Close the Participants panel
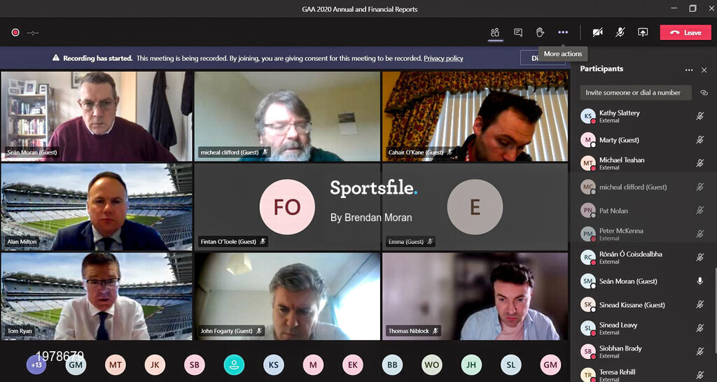This screenshot has height=382, width=717. coord(704,70)
